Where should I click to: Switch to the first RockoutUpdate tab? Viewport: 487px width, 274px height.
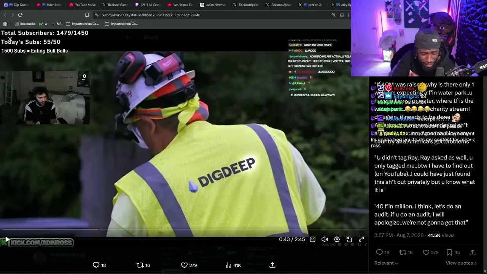tap(246, 5)
